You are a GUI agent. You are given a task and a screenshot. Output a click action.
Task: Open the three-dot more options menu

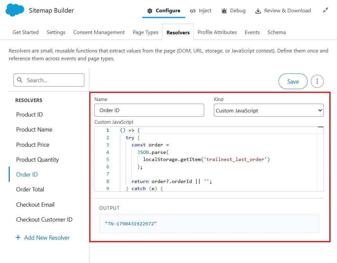point(317,81)
